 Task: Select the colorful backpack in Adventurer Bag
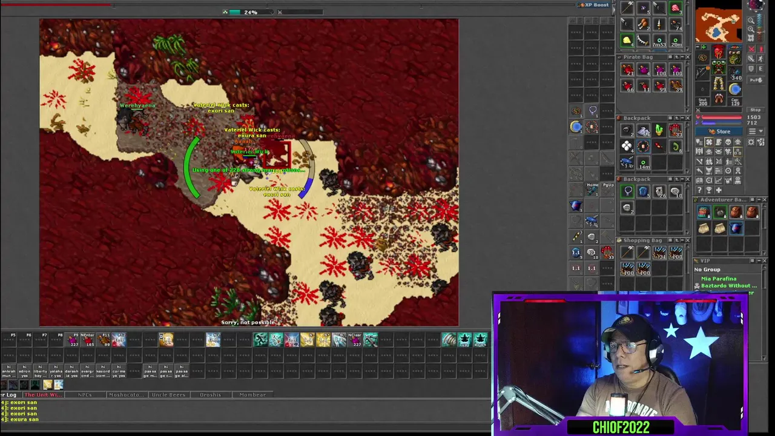(x=704, y=212)
